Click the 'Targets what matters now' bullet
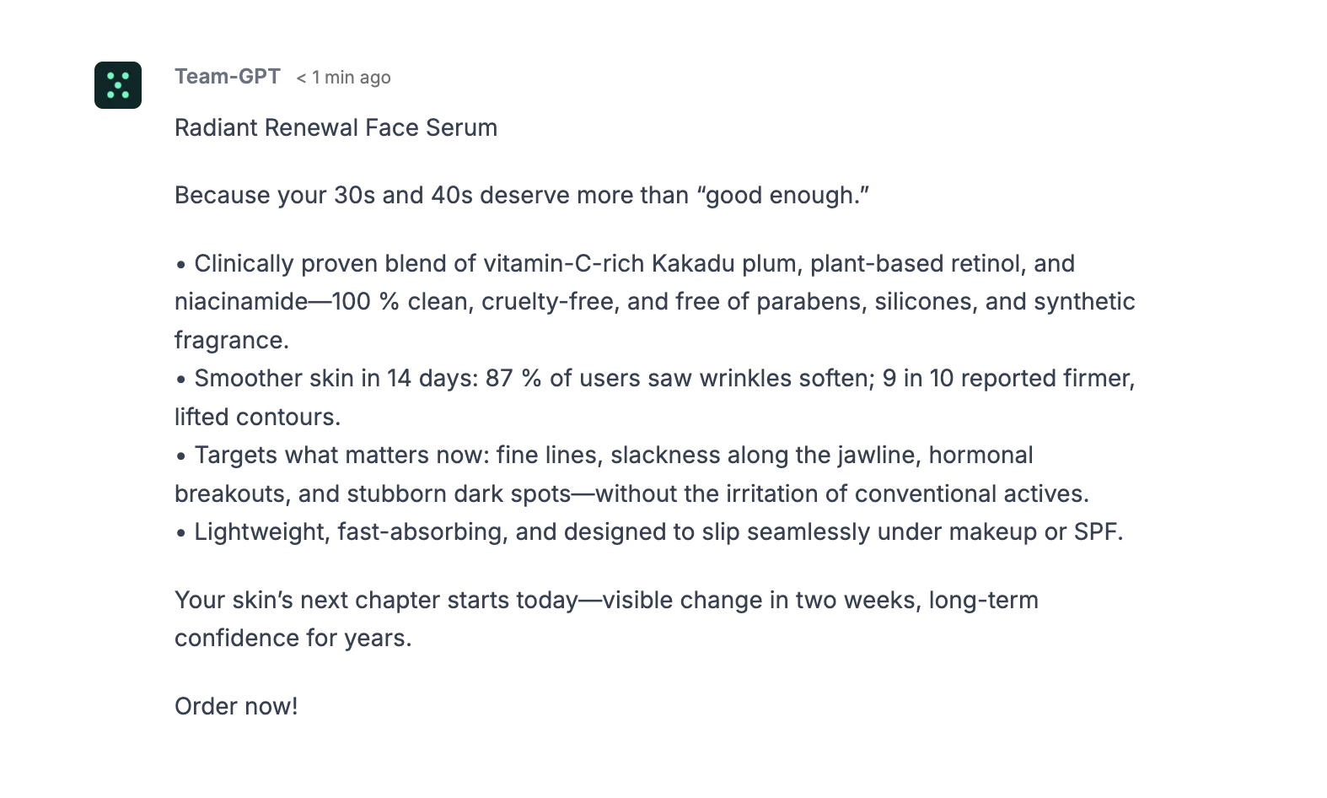1327x798 pixels. coord(632,474)
